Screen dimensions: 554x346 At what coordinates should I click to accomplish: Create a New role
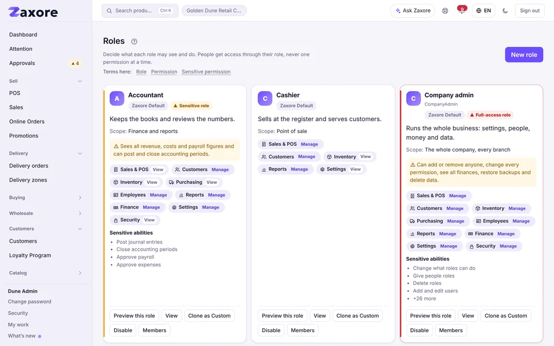(x=523, y=55)
